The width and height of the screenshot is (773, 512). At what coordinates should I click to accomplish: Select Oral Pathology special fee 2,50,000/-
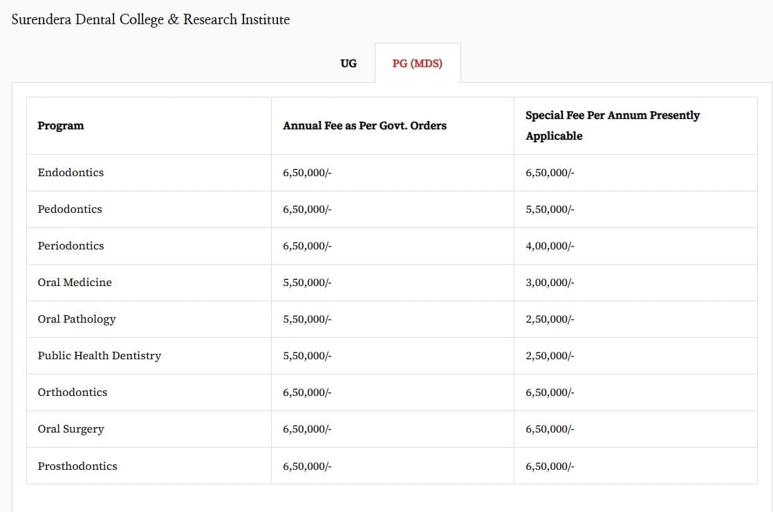[x=550, y=319]
